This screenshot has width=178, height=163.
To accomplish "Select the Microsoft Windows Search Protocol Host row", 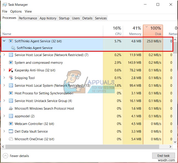I will click(87, 109).
